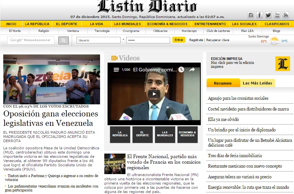Open LA VIDA menu section
The height and width of the screenshot is (194, 294).
click(x=96, y=24)
